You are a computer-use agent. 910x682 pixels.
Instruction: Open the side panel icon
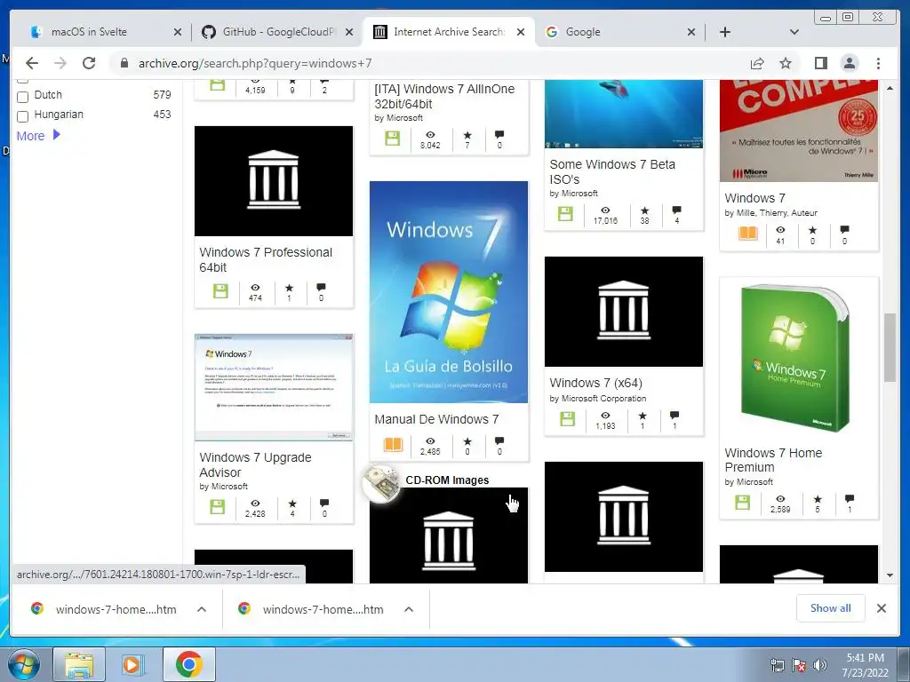pyautogui.click(x=820, y=63)
